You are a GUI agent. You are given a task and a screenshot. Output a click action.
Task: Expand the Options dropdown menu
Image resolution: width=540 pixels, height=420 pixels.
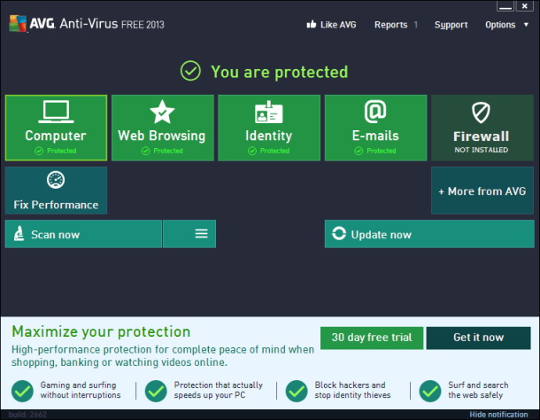click(x=505, y=25)
